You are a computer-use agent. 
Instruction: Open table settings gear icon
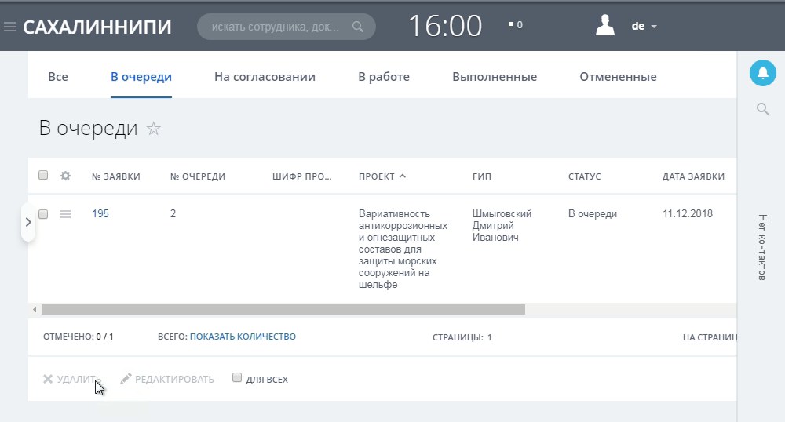tap(66, 176)
